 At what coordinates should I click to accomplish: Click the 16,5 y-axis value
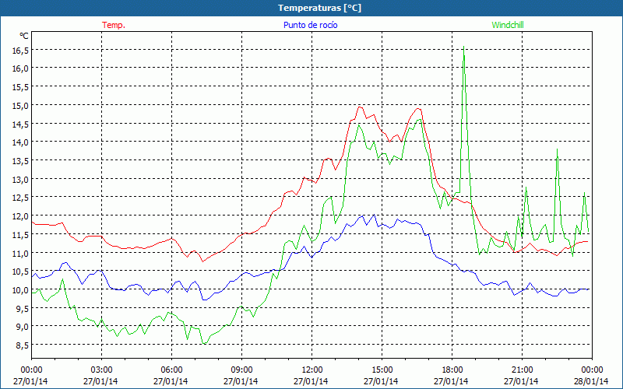tap(21, 50)
